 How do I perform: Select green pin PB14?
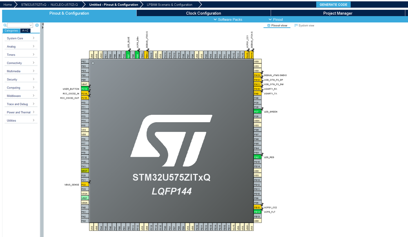[x=258, y=212]
